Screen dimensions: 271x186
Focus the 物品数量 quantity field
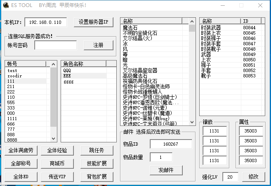[161, 157]
